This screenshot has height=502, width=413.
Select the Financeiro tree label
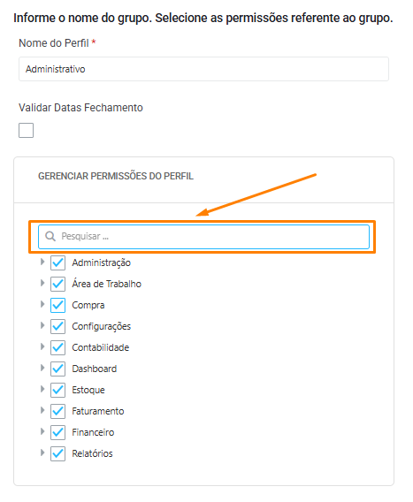(93, 432)
